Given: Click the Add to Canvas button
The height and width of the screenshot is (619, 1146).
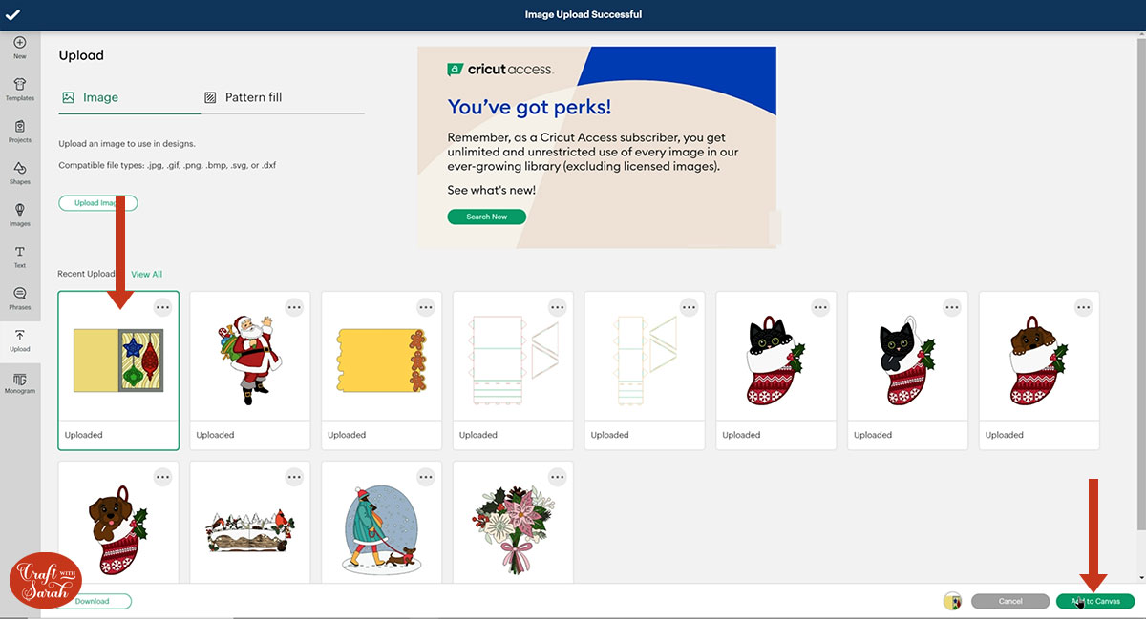Looking at the screenshot, I should (1095, 601).
